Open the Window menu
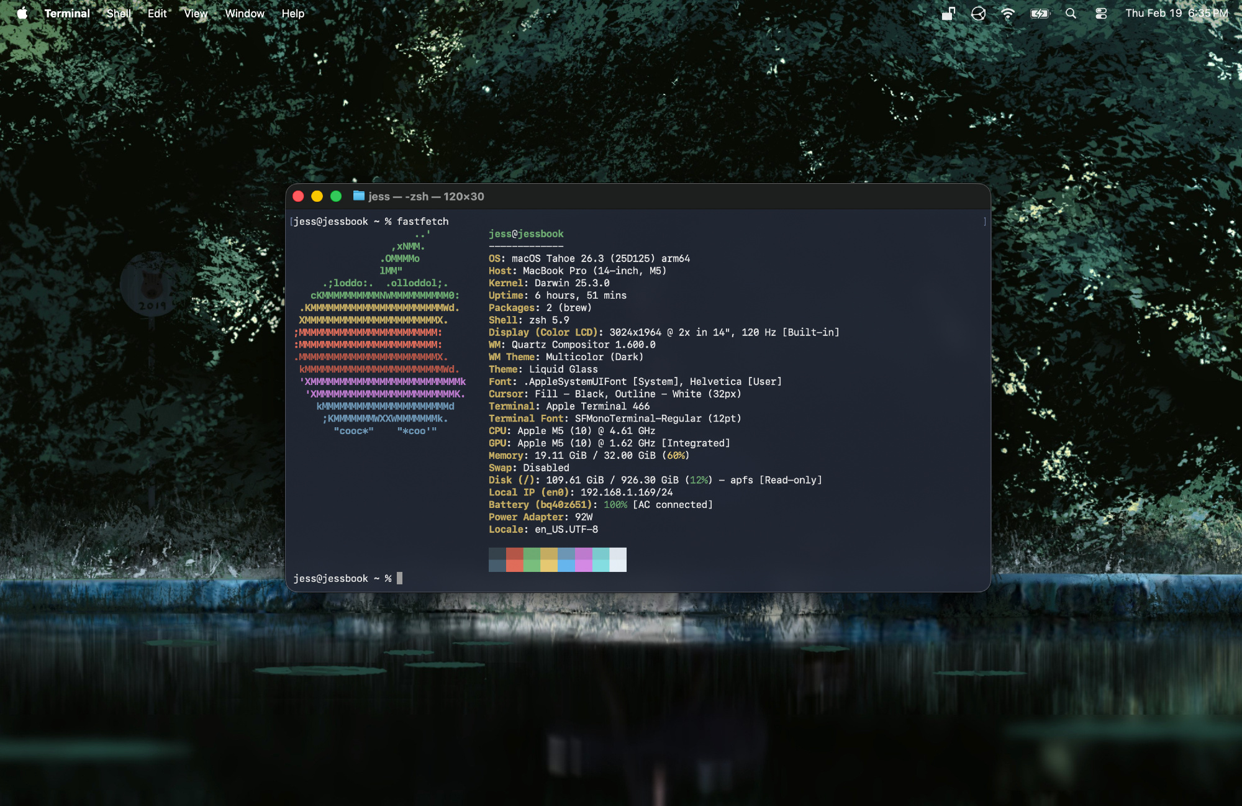Image resolution: width=1242 pixels, height=806 pixels. (x=245, y=13)
